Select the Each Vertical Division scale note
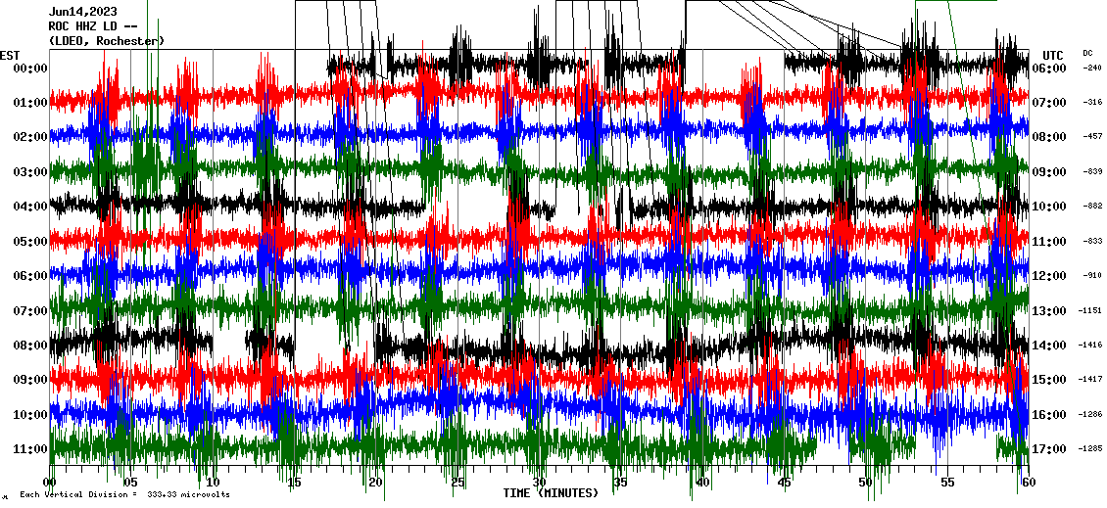 click(x=124, y=495)
